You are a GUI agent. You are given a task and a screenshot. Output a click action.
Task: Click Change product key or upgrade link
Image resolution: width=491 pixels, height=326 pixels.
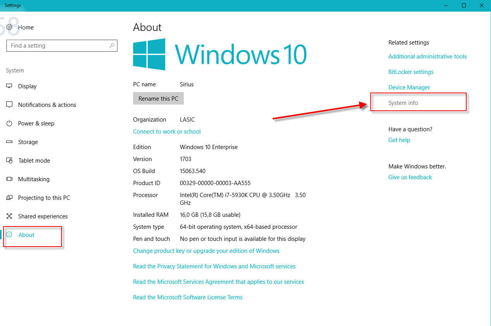206,251
